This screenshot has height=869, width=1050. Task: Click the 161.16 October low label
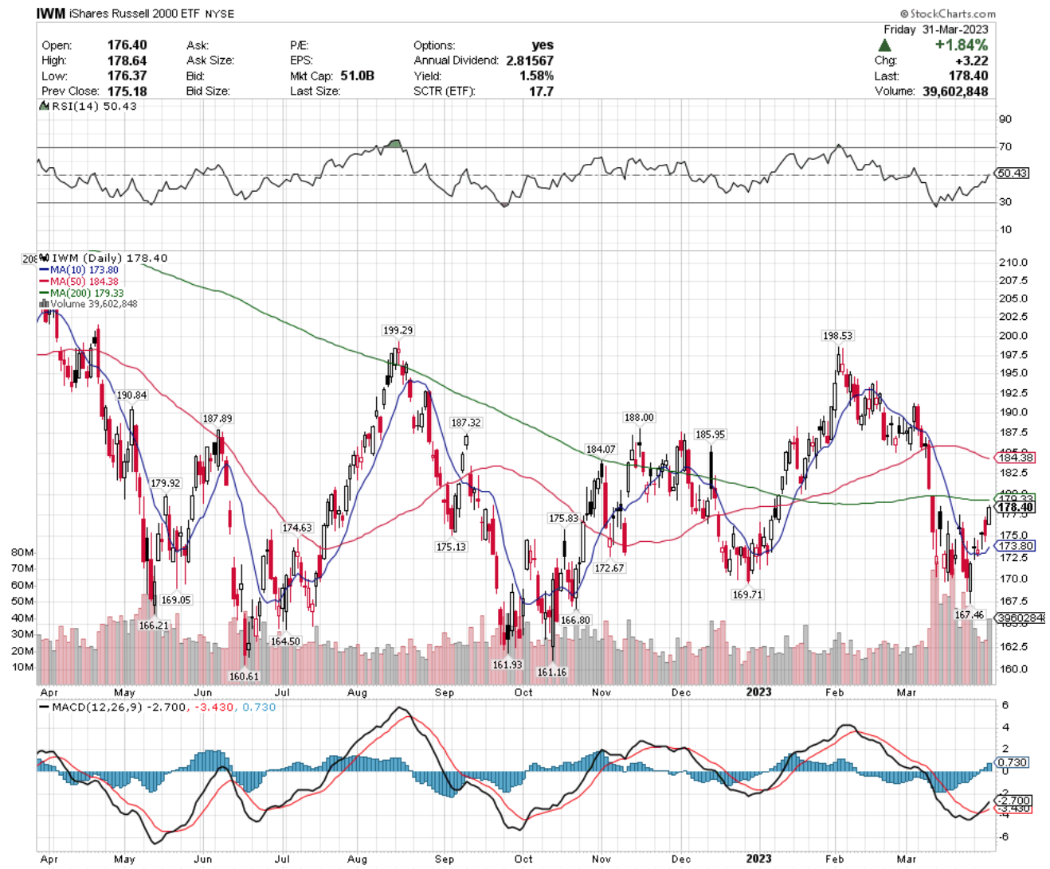[552, 672]
